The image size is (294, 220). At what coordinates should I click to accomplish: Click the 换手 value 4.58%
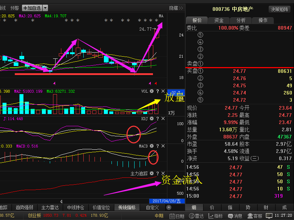coord(231,151)
